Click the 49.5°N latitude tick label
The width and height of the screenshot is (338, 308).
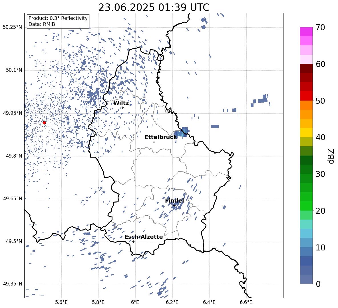[x=14, y=241]
